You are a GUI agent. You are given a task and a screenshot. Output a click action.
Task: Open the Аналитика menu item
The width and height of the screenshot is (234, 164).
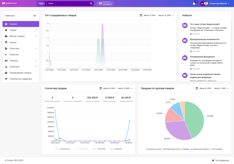(14, 67)
